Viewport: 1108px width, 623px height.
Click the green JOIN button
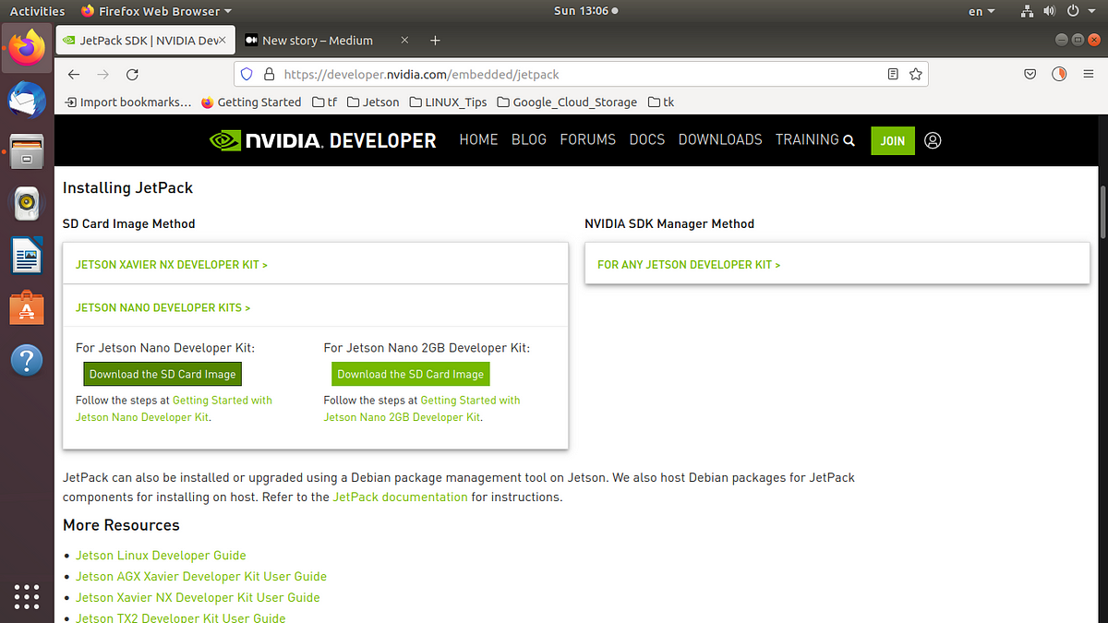pyautogui.click(x=892, y=140)
